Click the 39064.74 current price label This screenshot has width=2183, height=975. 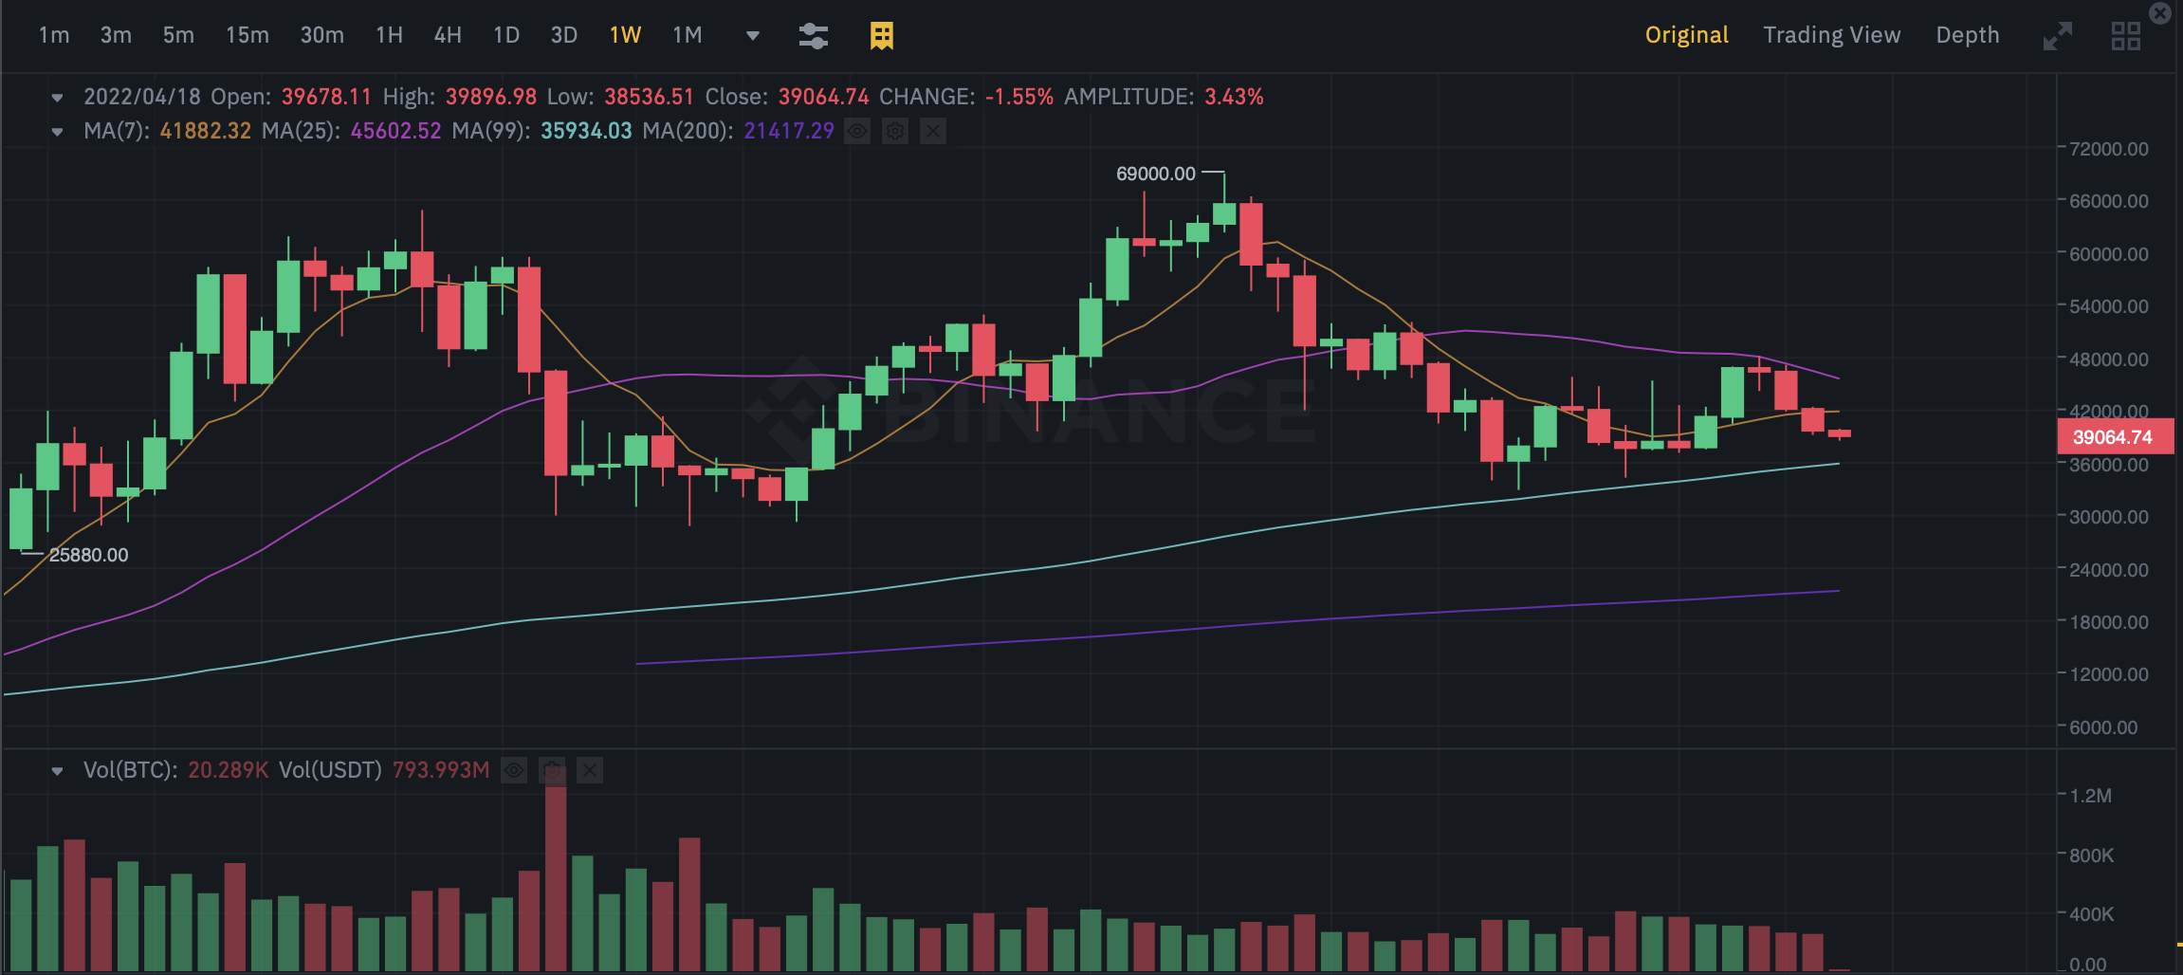[2114, 437]
